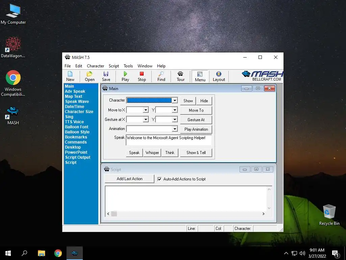Stop playback with the red Stop icon

[x=142, y=77]
